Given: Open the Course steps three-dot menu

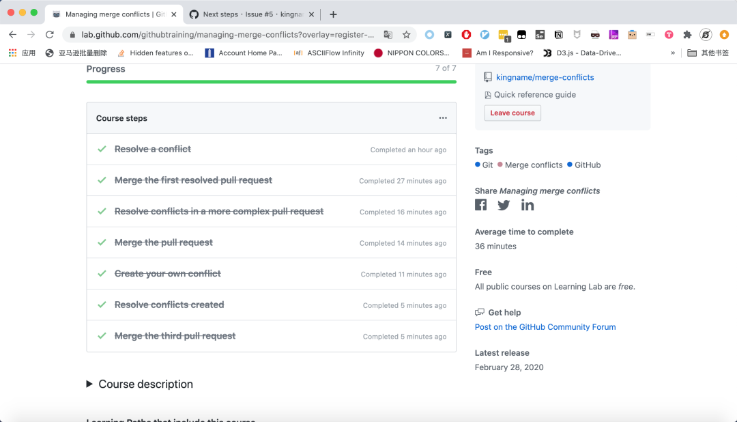Looking at the screenshot, I should (x=443, y=118).
